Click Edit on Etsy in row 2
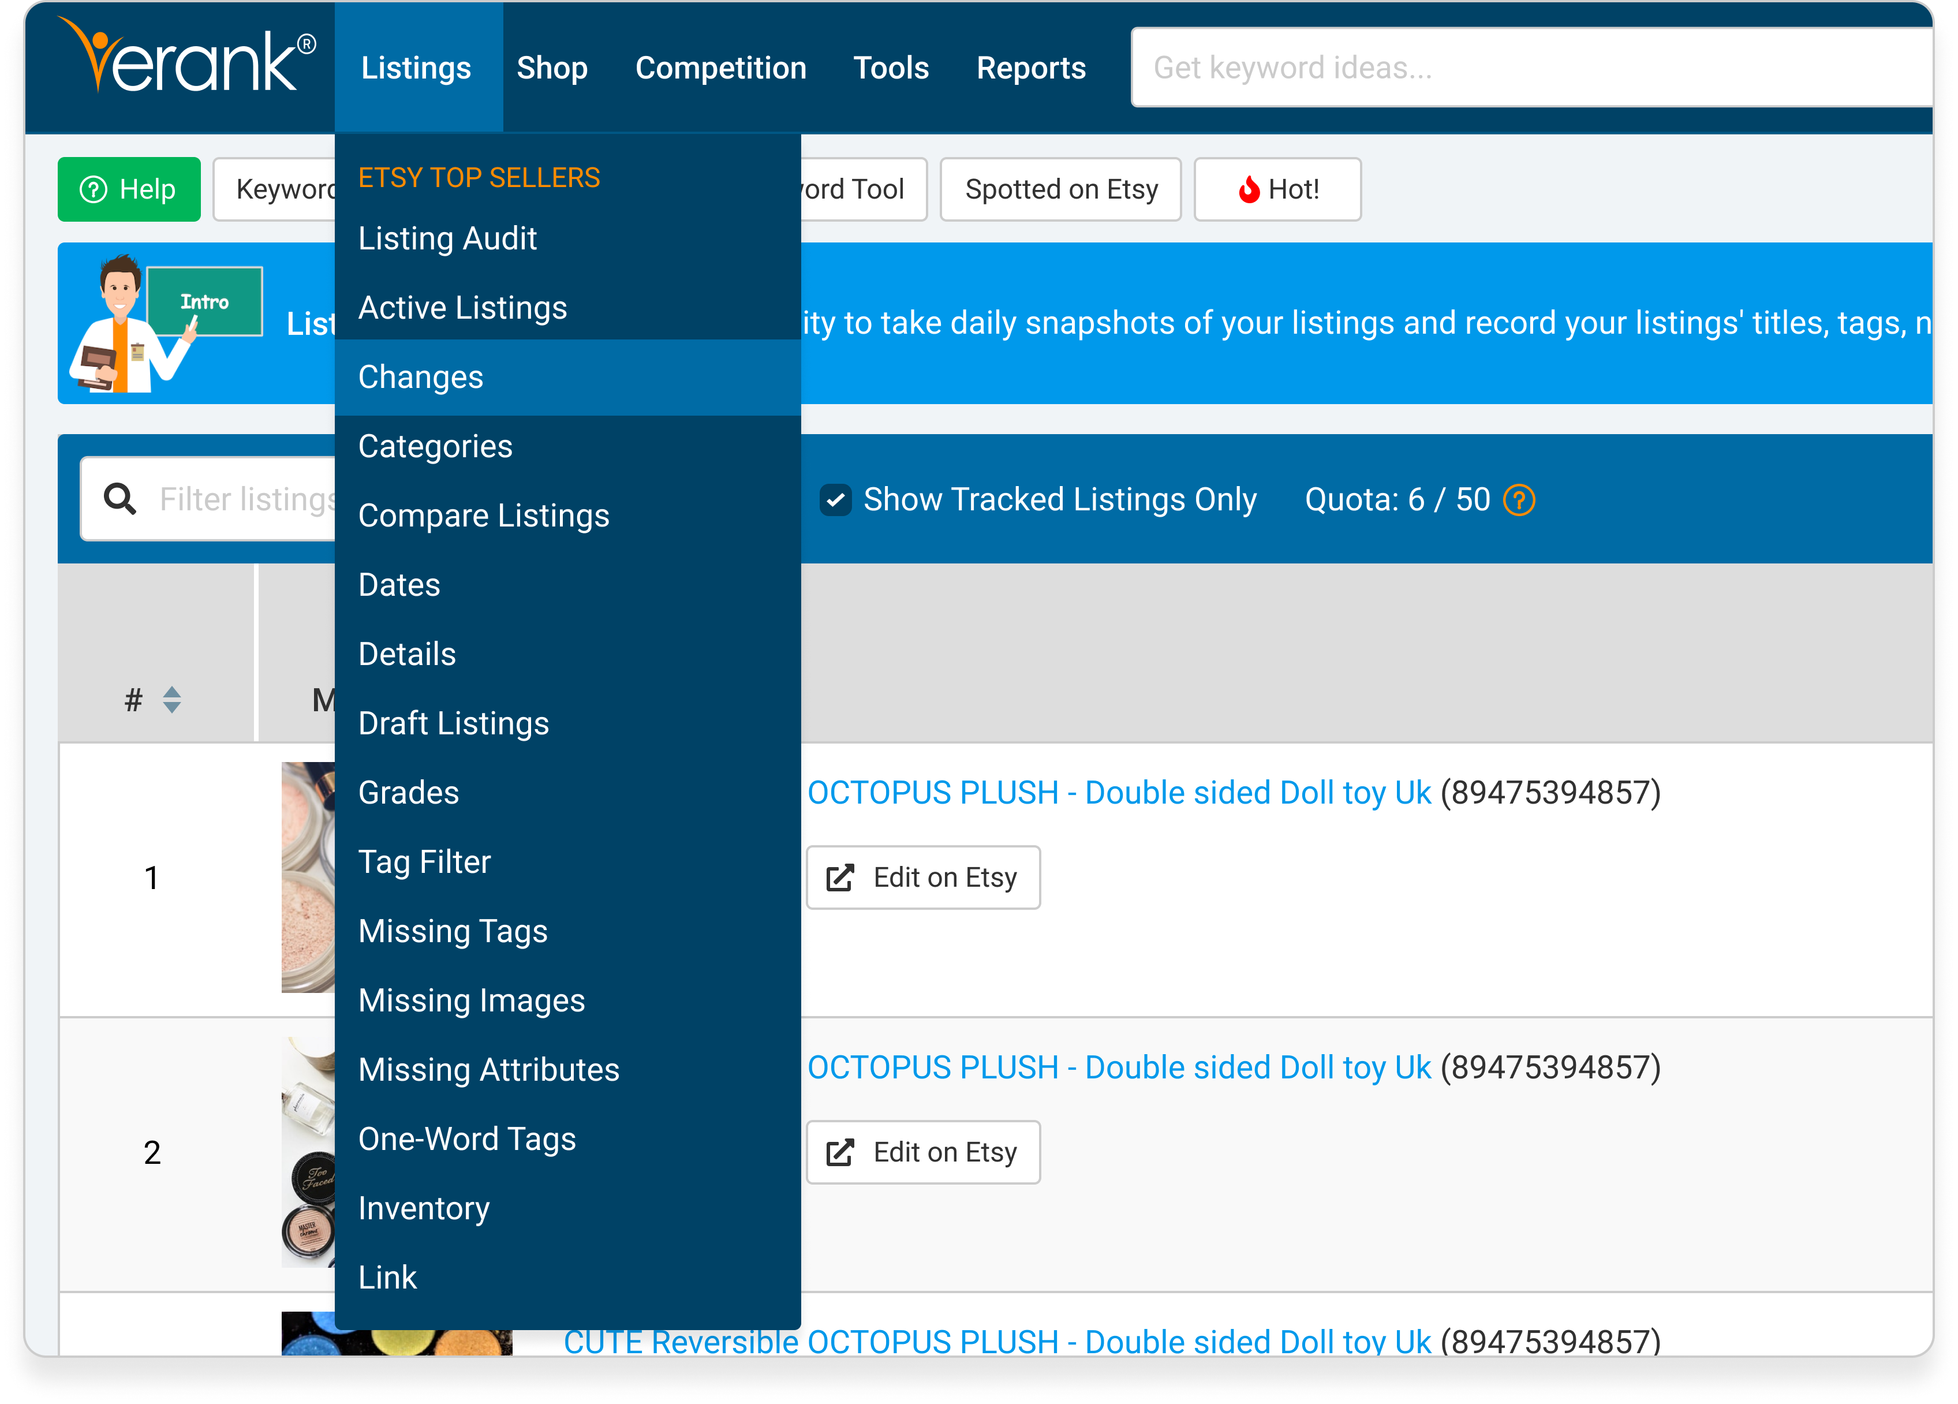Viewport: 1958px width, 1404px height. point(923,1152)
